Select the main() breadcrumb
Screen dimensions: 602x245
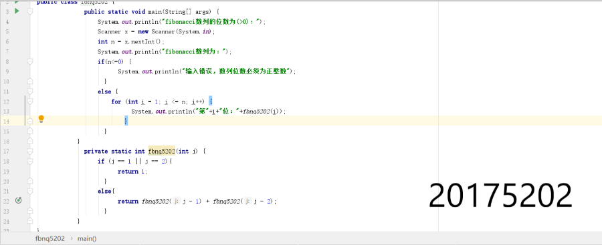[x=87, y=238]
